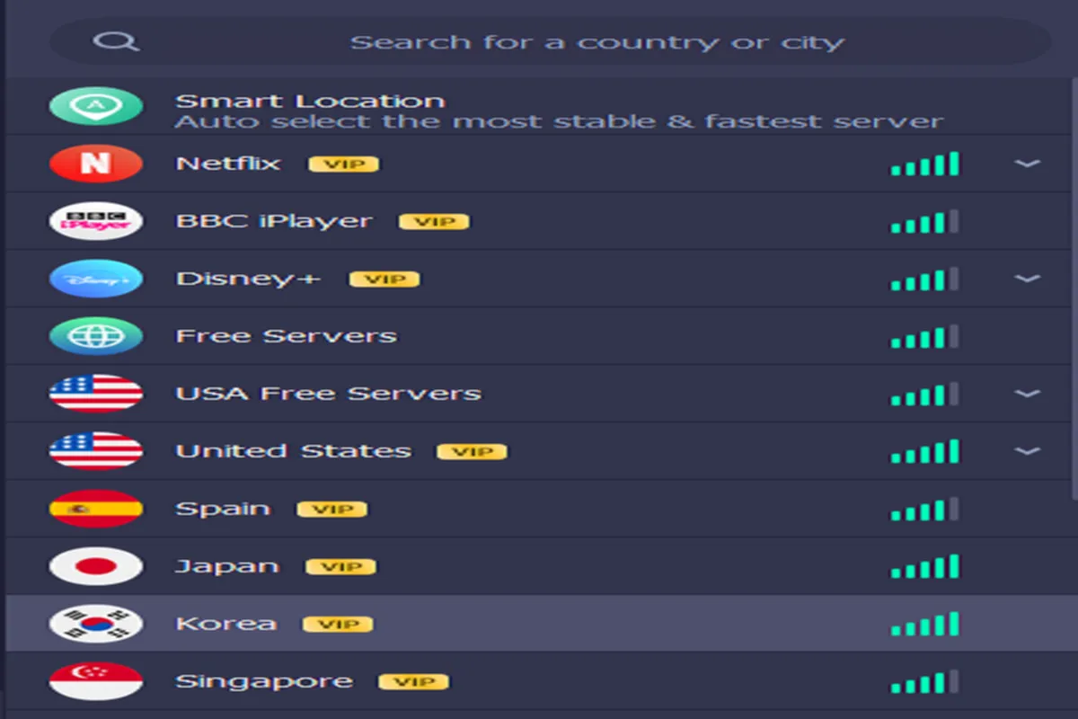This screenshot has height=719, width=1078.
Task: Click the Singapore signal strength bars
Action: 925,681
